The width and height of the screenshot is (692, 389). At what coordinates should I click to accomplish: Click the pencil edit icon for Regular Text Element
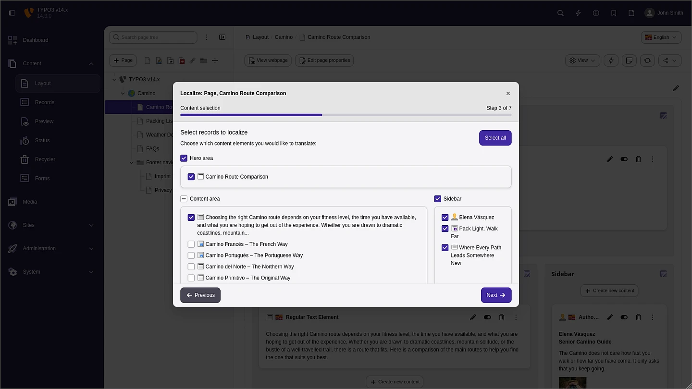[x=473, y=317]
